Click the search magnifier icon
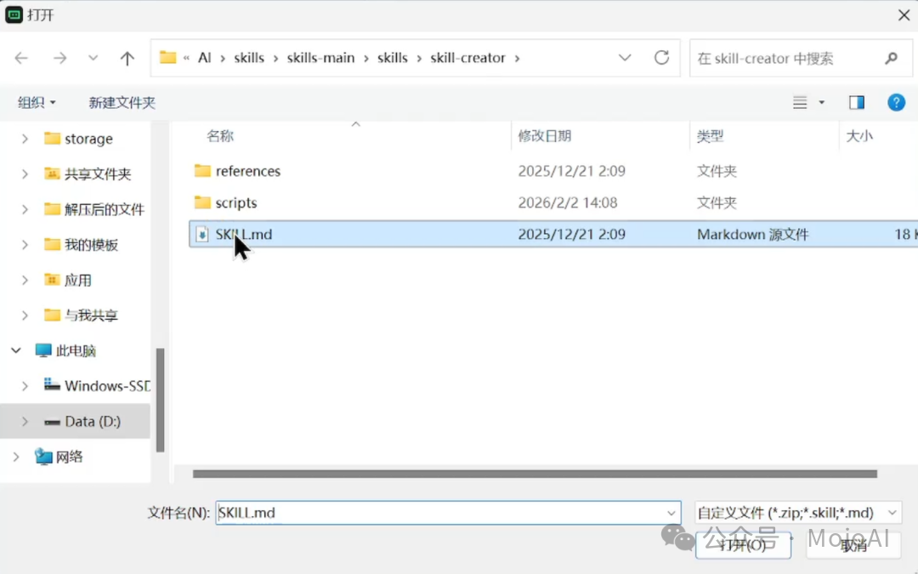This screenshot has height=574, width=918. coord(889,58)
